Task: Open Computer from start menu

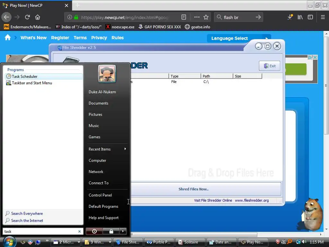Action: (x=97, y=160)
